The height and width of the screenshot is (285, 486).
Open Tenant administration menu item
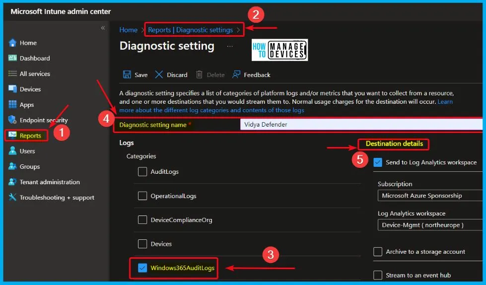coord(49,182)
